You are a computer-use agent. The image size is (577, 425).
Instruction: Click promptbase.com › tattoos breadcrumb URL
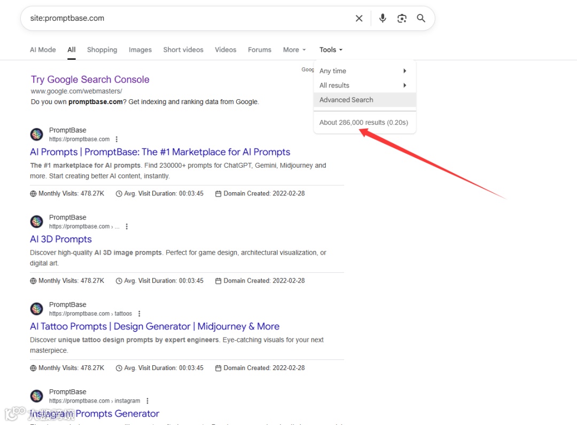click(x=90, y=313)
